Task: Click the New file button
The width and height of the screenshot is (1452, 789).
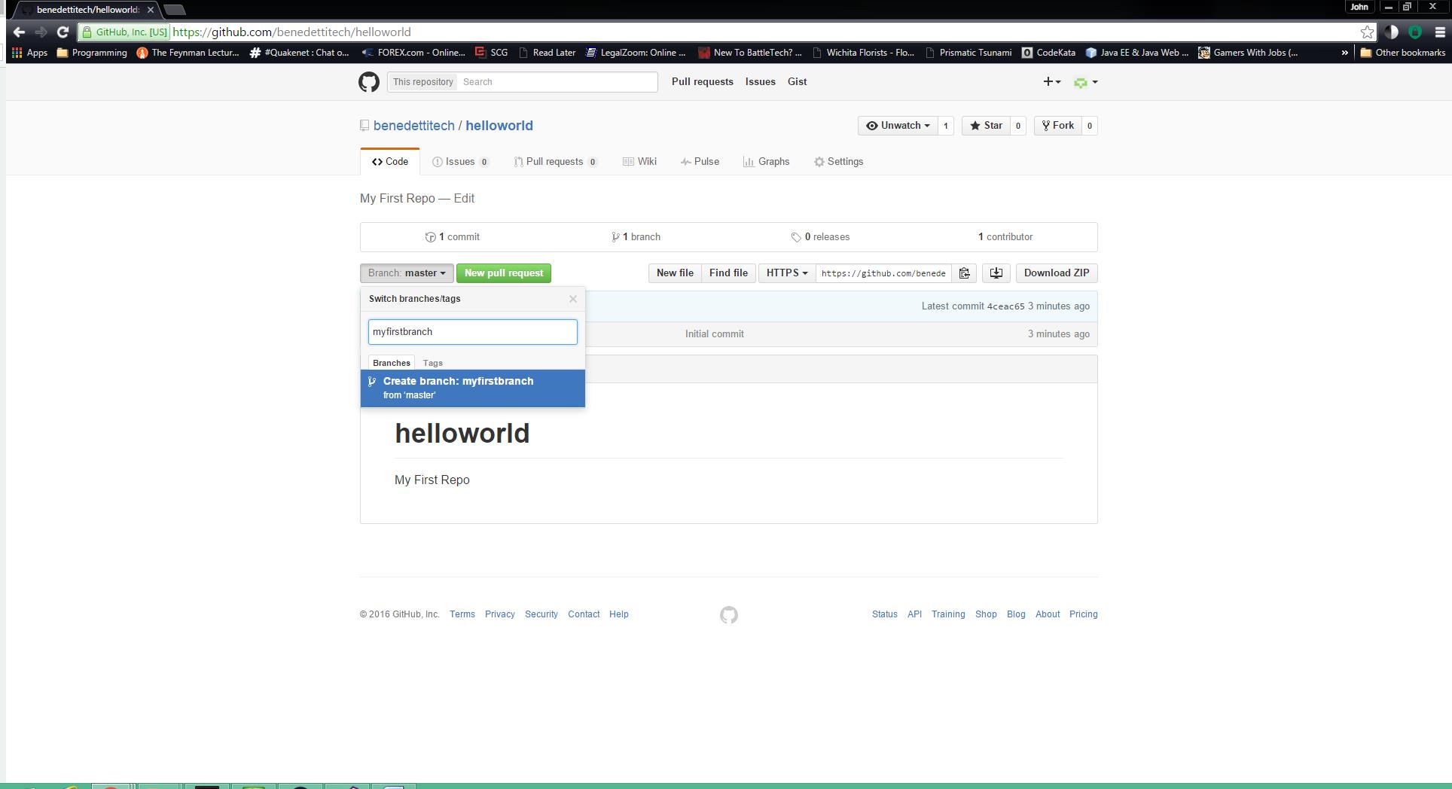Action: (675, 273)
